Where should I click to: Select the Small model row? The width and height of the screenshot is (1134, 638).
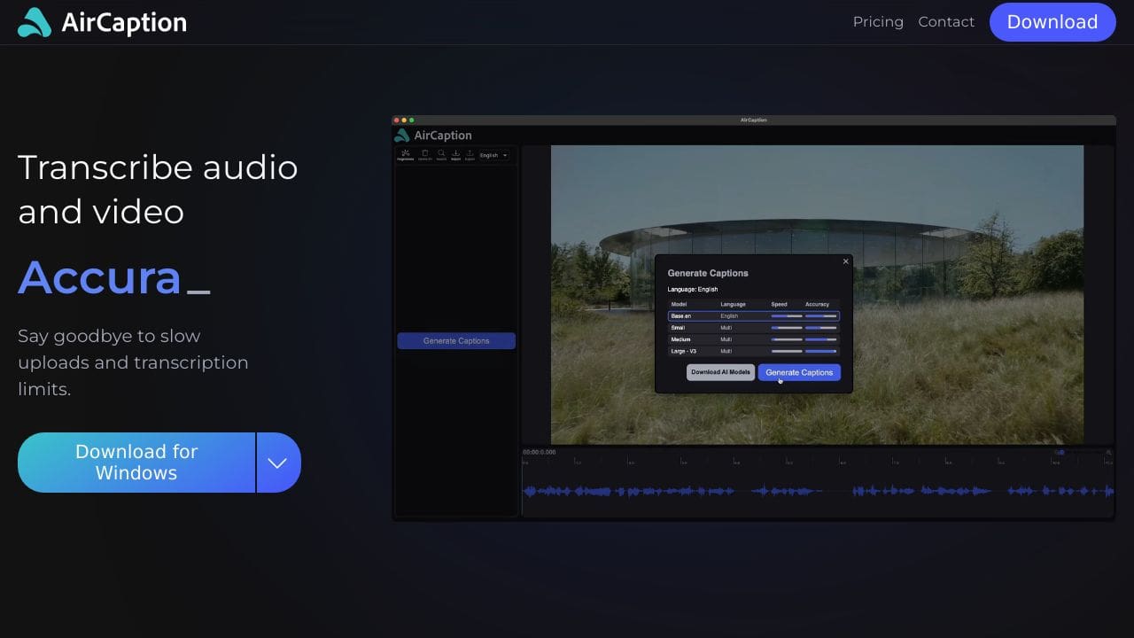(753, 328)
